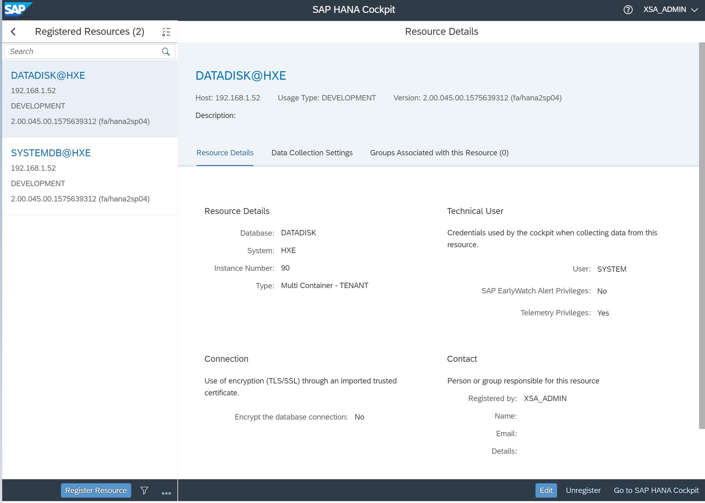The height and width of the screenshot is (503, 705).
Task: Toggle multi-select mode icon in resources list
Action: pos(166,32)
